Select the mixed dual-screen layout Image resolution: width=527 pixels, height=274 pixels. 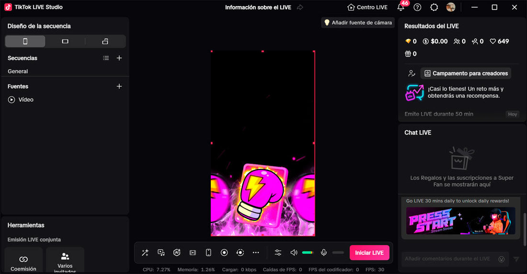click(105, 41)
